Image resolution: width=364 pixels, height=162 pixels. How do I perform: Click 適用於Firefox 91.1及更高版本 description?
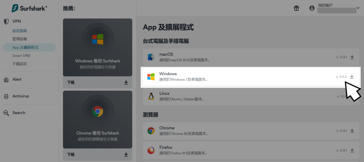point(183,153)
